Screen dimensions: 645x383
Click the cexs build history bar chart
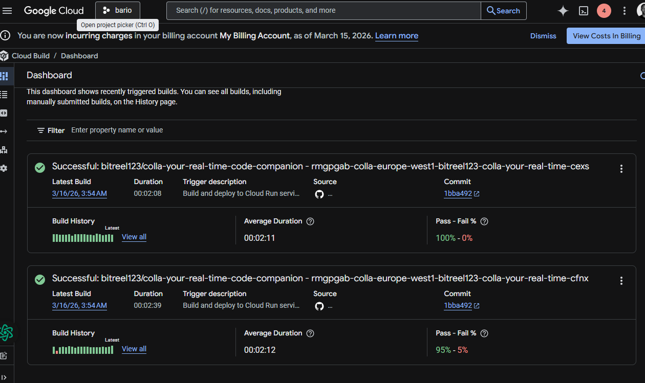[x=83, y=238]
